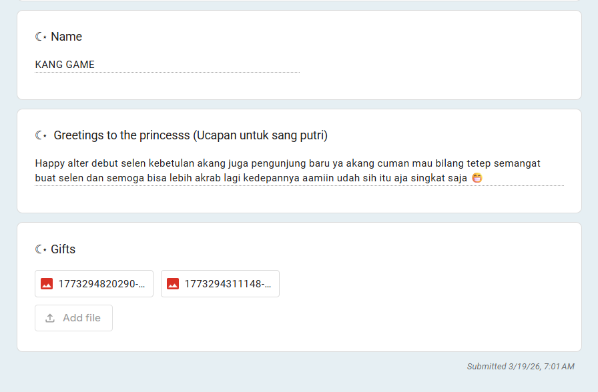Click the crescent moon icon beside Gifts
598x392 pixels.
pos(41,249)
